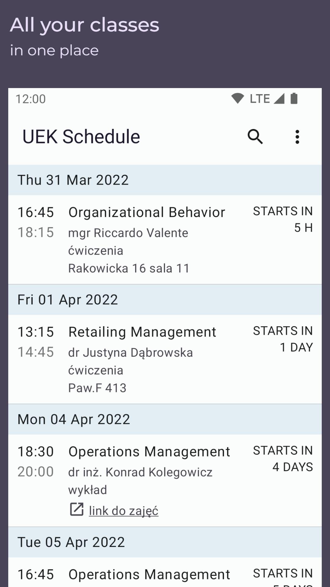Tap the external link icon beside link do zajęć

77,509
